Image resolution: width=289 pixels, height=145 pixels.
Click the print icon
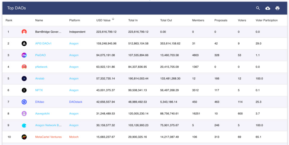[277, 8]
